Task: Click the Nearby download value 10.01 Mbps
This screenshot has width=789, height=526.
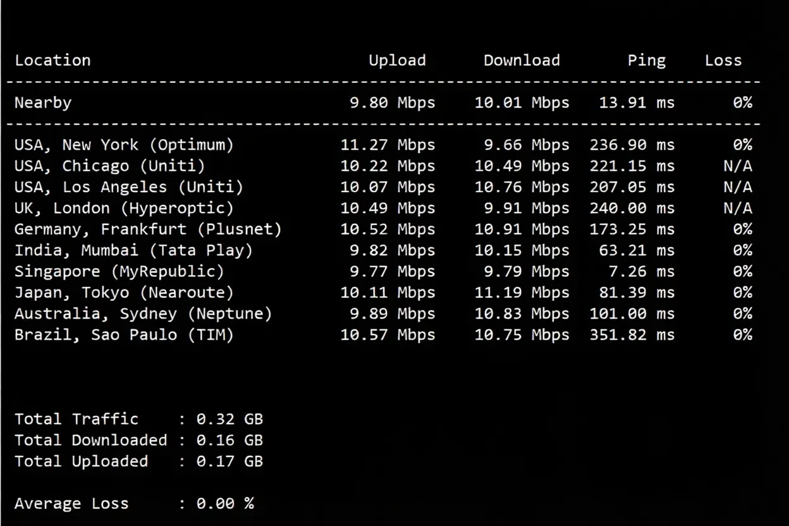Action: click(x=522, y=103)
